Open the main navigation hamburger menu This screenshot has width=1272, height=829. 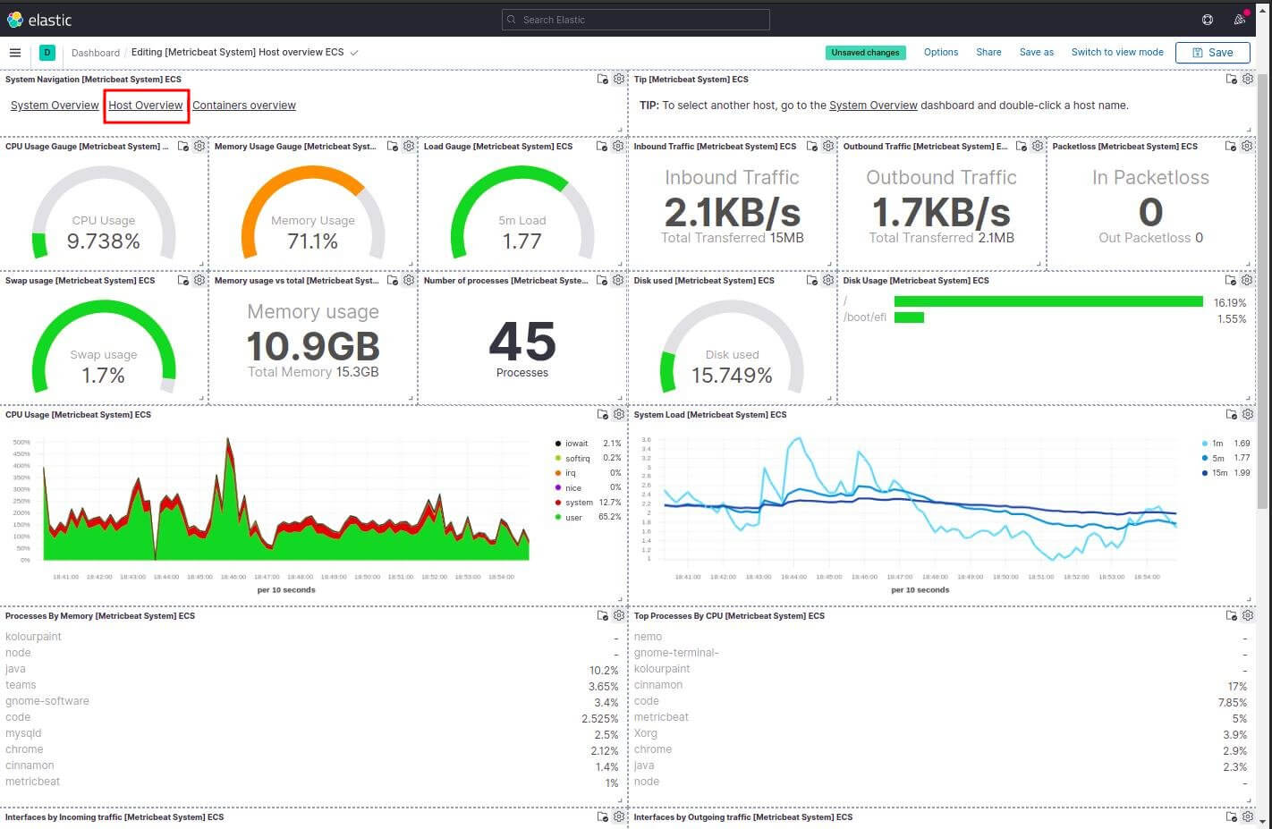[14, 53]
